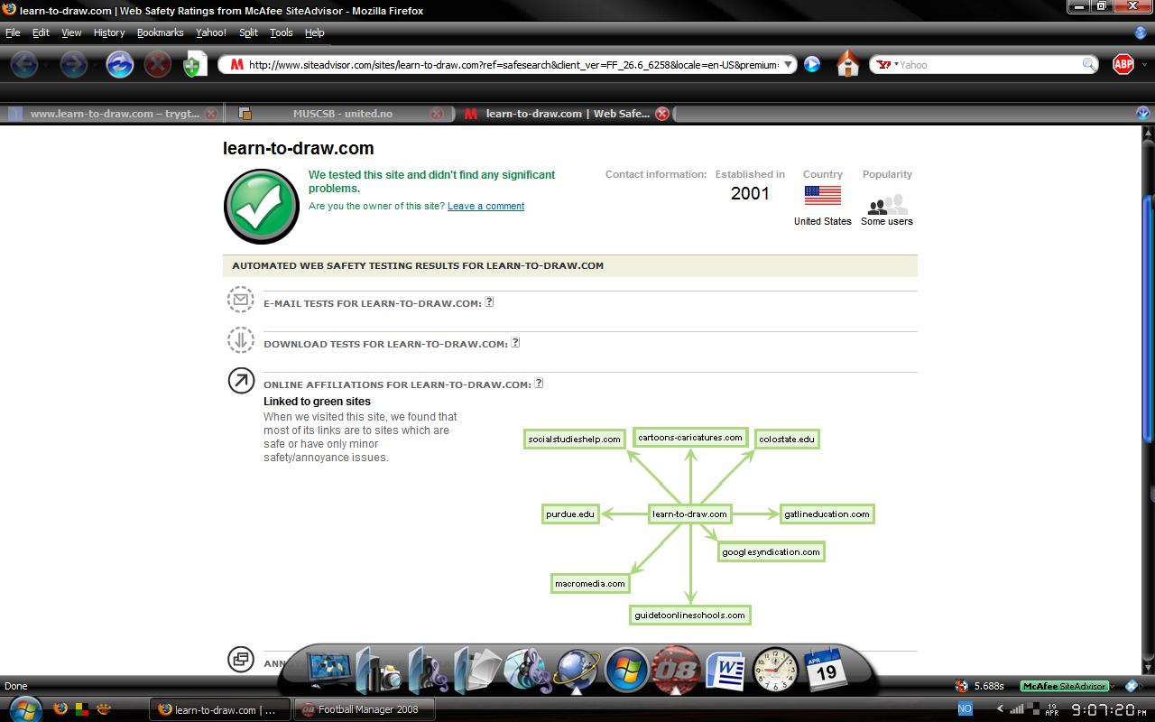Viewport: 1155px width, 722px height.
Task: Click the Windows orb icon in dock
Action: pos(625,671)
